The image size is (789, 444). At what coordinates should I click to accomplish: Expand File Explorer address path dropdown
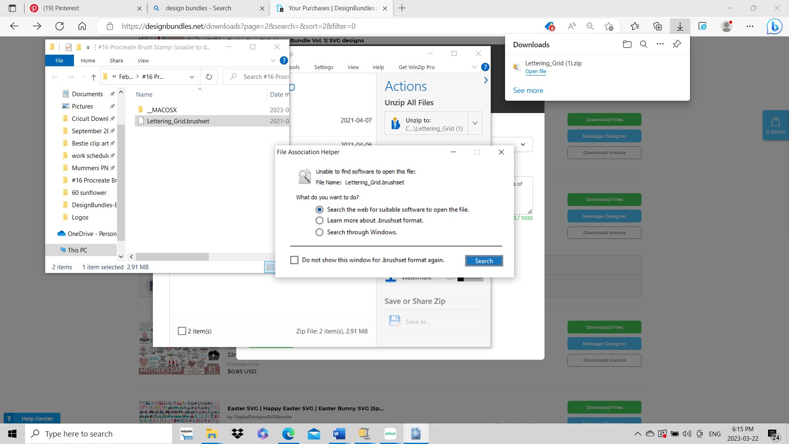(x=192, y=77)
